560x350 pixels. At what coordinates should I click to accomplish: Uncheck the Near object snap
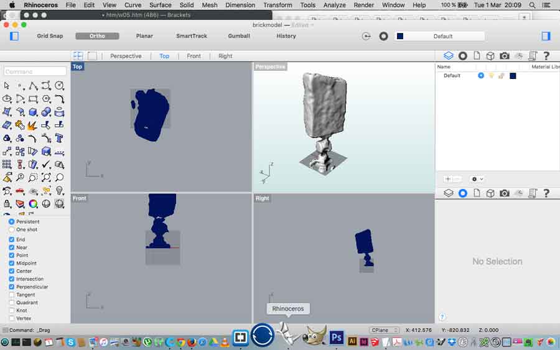[11, 247]
